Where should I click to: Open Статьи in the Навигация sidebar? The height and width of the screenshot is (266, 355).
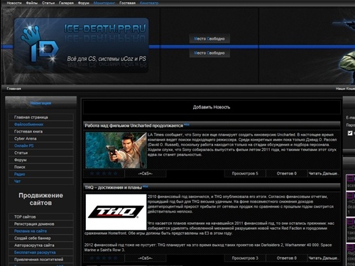pyautogui.click(x=41, y=153)
